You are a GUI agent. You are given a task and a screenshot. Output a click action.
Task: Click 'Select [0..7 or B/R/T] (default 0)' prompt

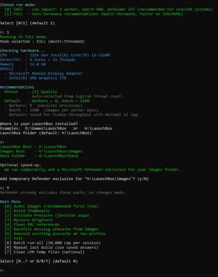pos(39,261)
